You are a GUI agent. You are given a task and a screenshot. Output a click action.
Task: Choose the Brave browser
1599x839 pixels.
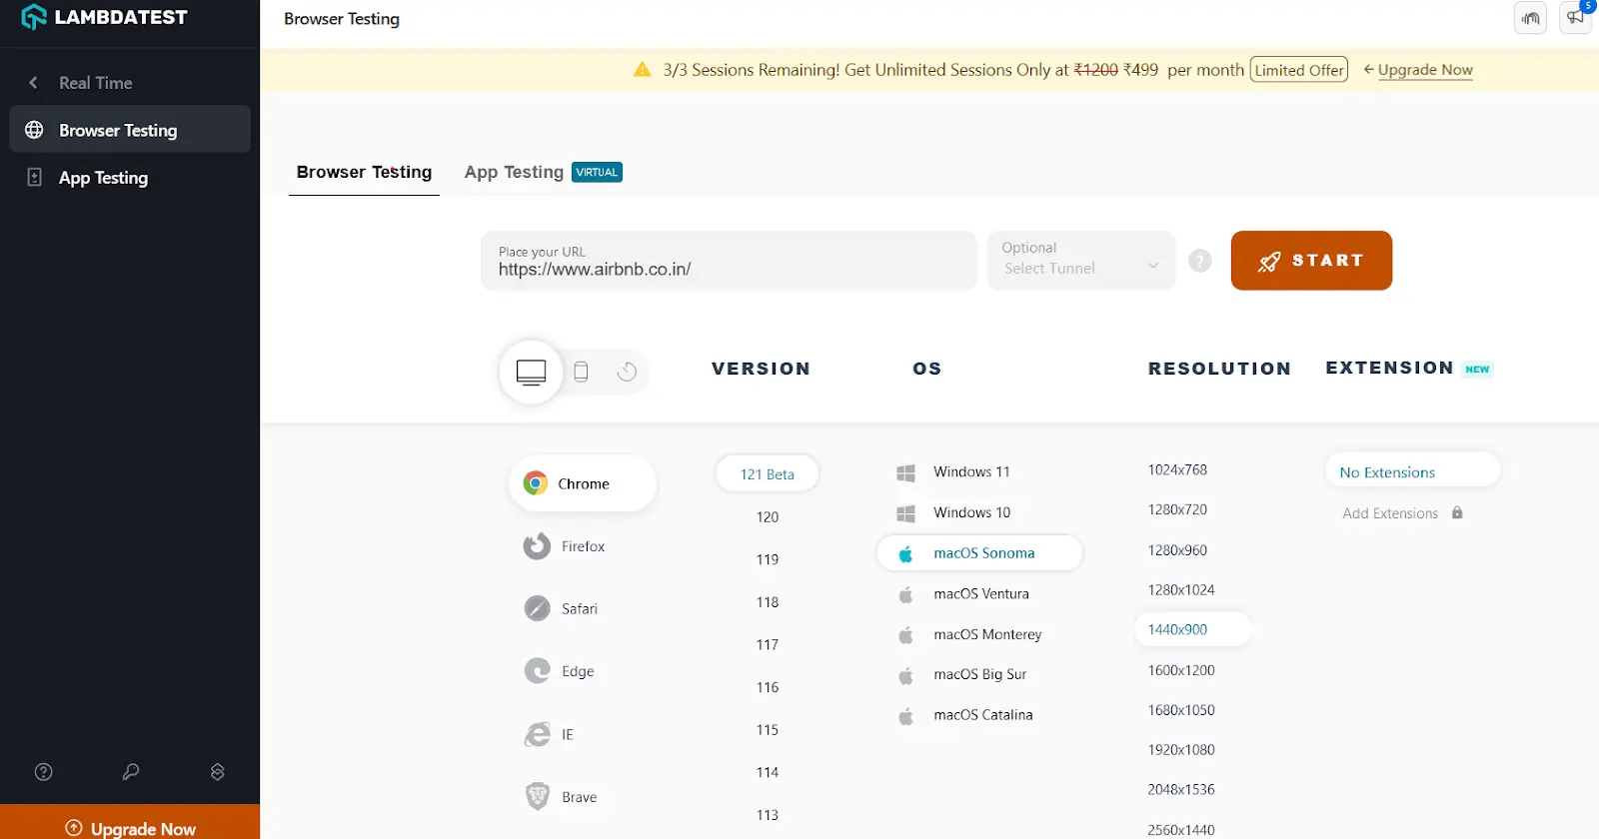[561, 797]
